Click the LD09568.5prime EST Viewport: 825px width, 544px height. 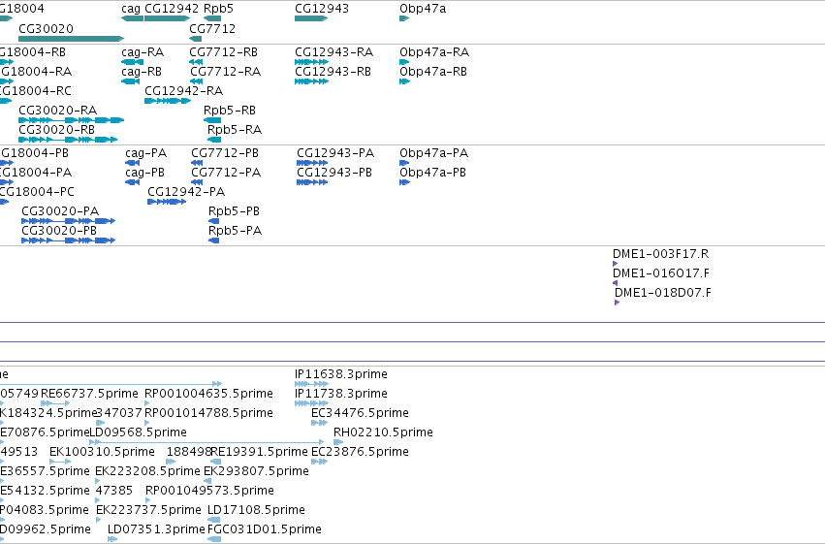[x=206, y=442]
